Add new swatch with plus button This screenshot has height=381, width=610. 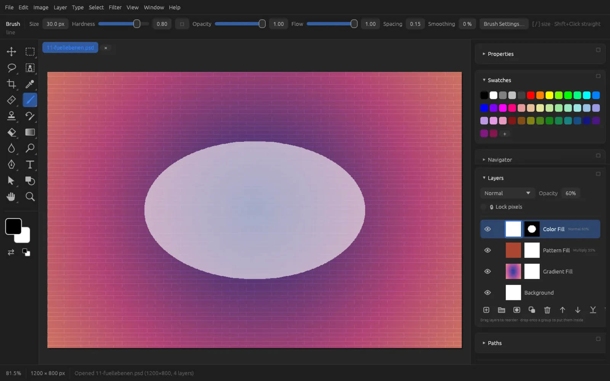click(504, 134)
